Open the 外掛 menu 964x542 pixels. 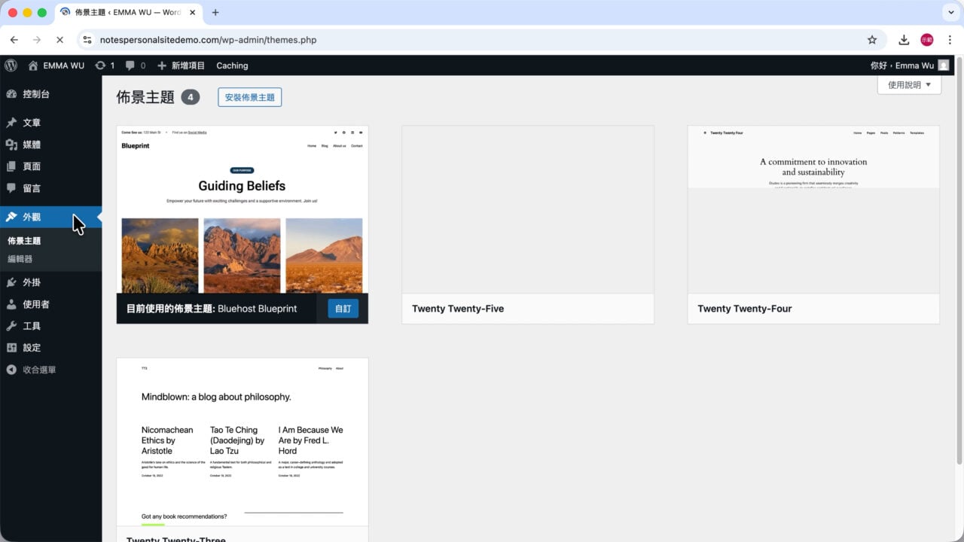[50, 282]
